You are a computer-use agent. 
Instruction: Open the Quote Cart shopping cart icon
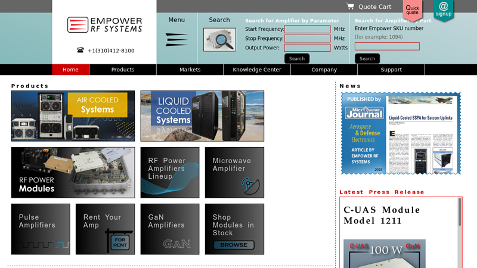[x=351, y=7]
